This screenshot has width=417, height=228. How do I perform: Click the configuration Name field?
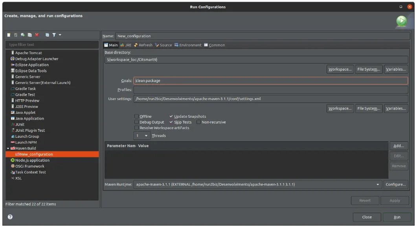point(263,36)
